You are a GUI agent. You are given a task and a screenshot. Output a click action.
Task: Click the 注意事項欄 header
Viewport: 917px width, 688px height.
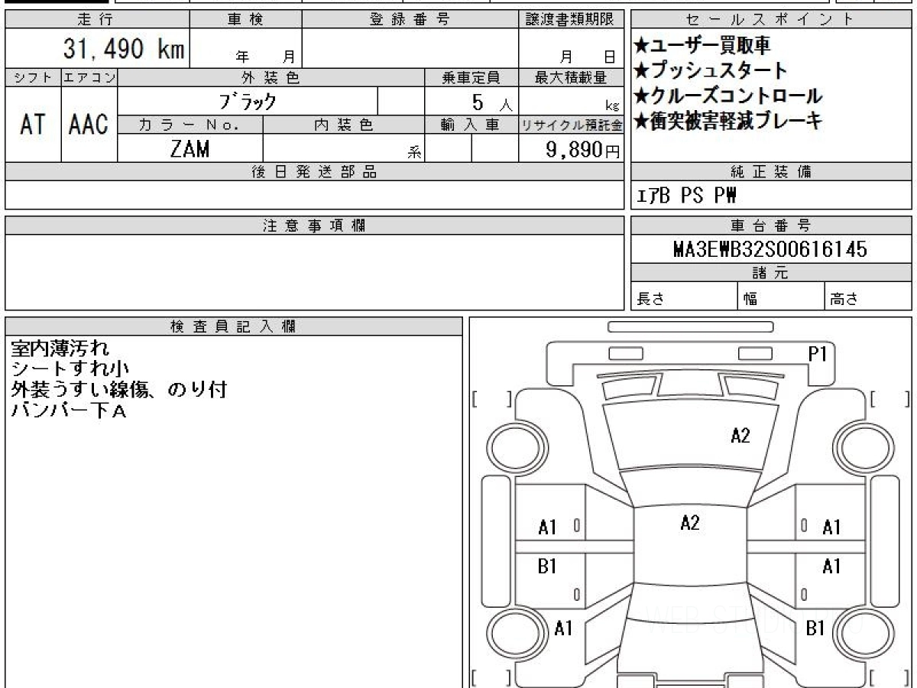[314, 226]
